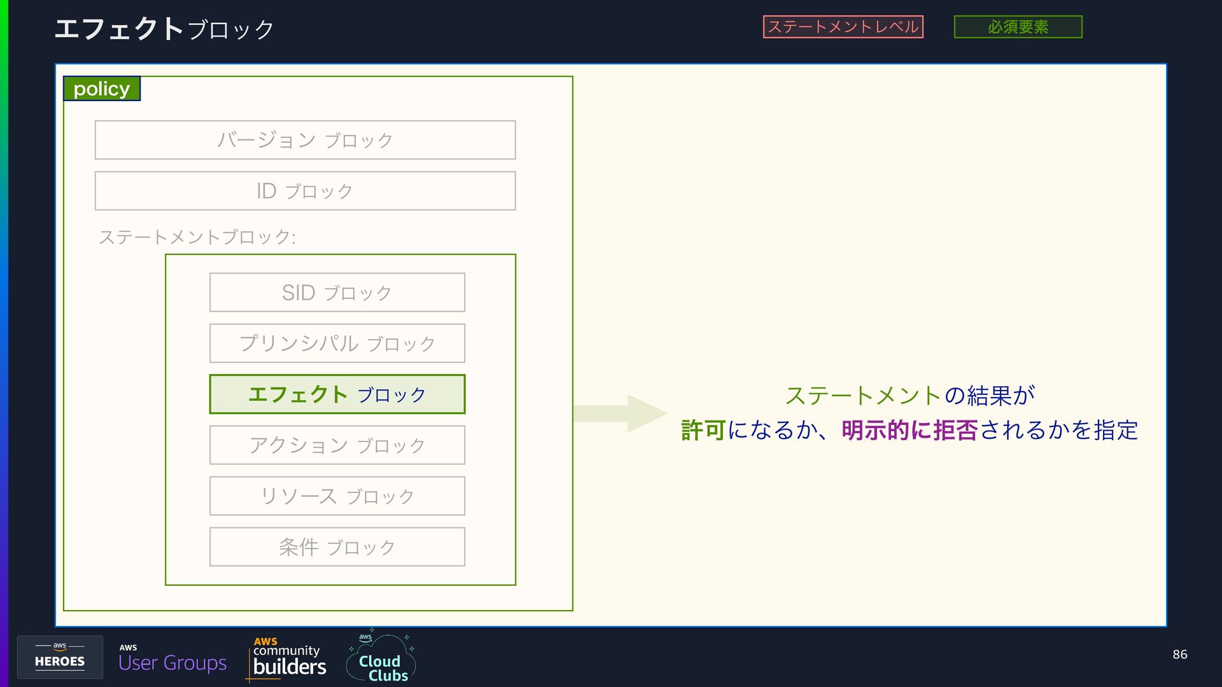Select the ID ブロック box
Screen dimensions: 1222x687
coord(305,191)
